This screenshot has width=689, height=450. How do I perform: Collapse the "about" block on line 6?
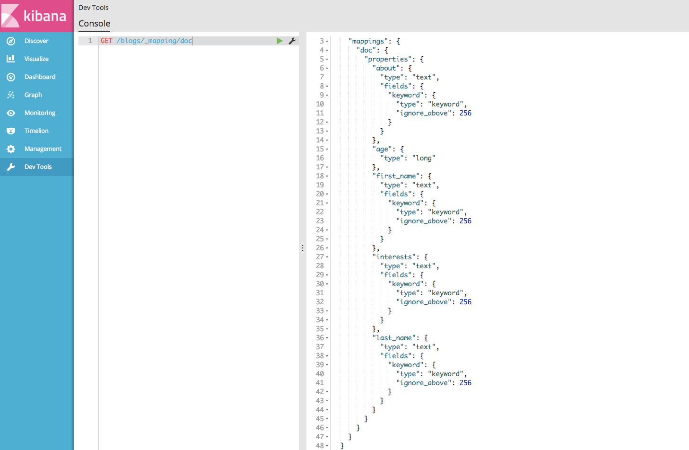pos(327,69)
